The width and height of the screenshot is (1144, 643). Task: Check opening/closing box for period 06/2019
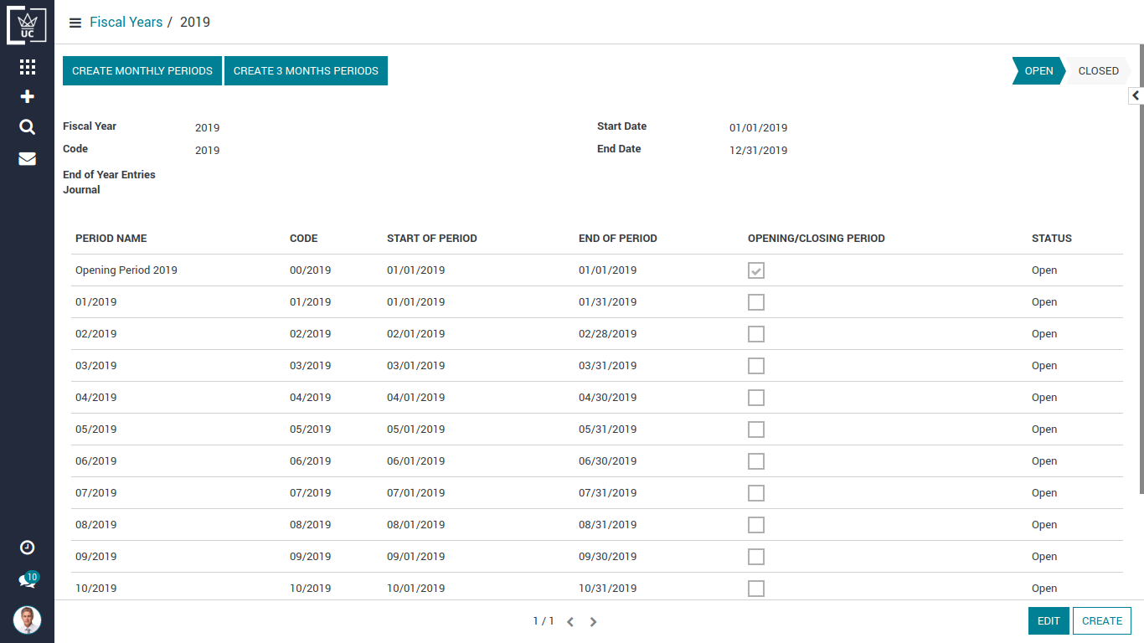[756, 461]
